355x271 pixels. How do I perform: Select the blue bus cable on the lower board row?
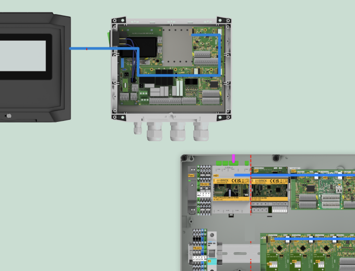click(x=313, y=238)
